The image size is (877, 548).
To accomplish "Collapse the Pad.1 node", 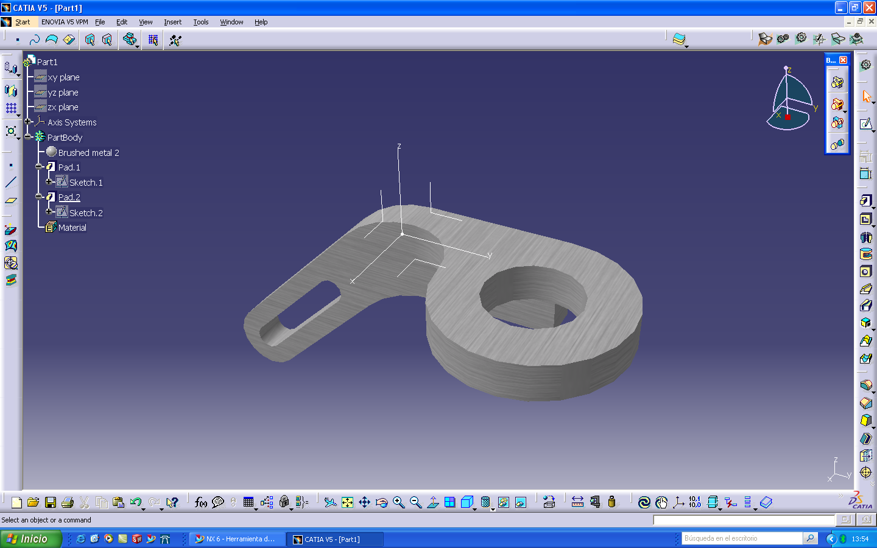I will tap(39, 166).
